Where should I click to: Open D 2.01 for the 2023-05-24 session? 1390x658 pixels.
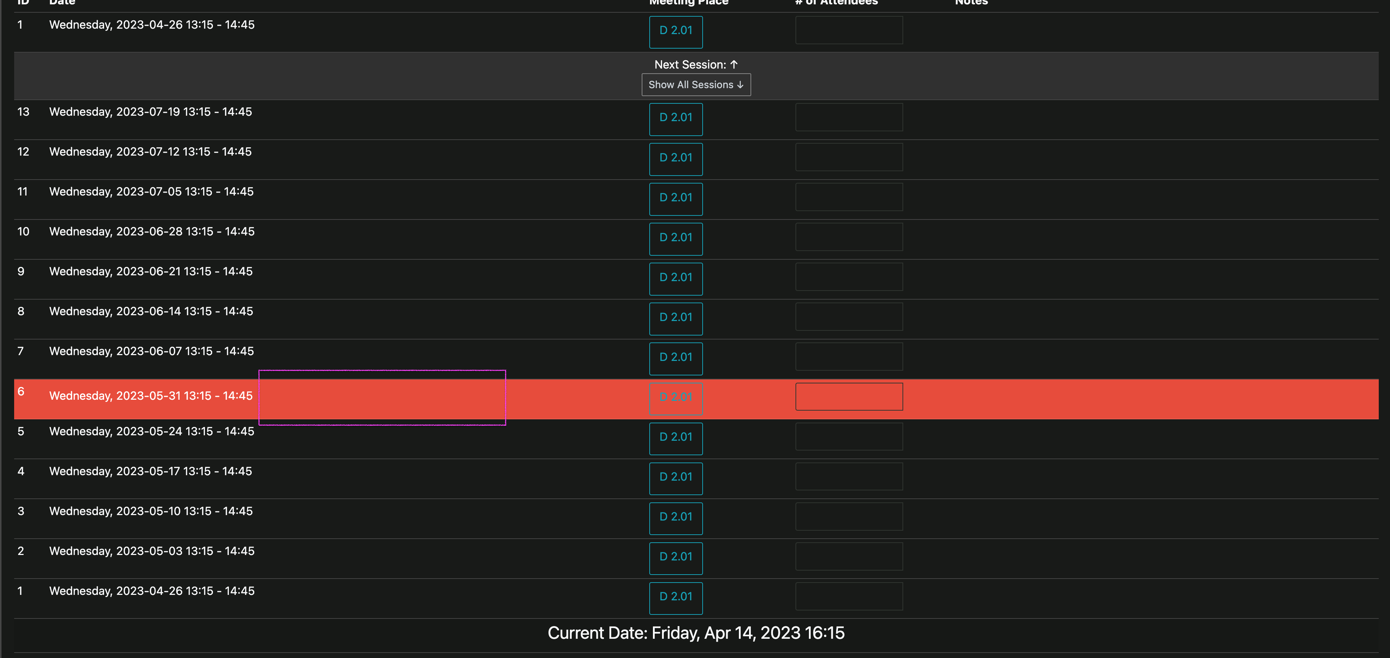click(x=675, y=438)
